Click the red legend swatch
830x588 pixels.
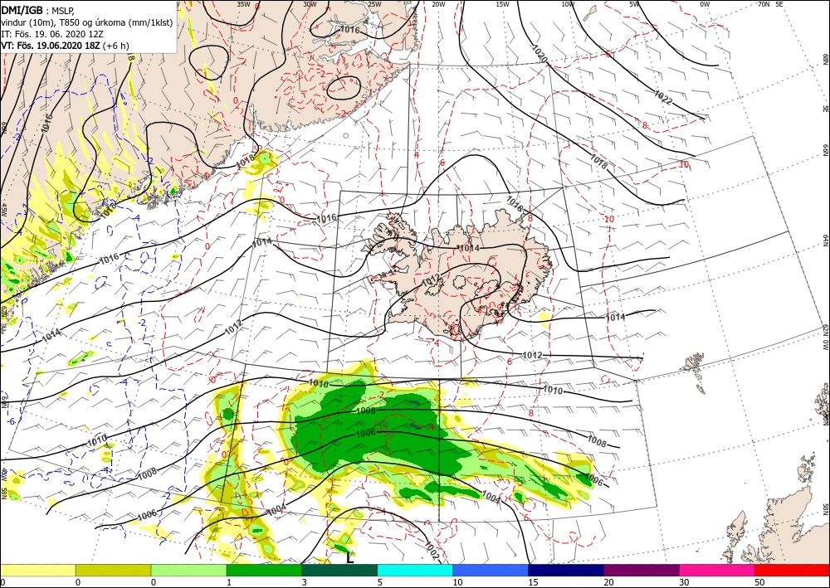pos(793,570)
